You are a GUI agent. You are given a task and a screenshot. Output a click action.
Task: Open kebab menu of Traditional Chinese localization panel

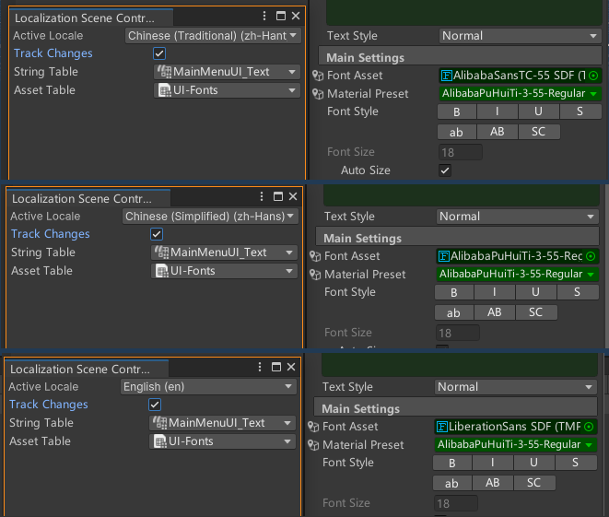[264, 16]
